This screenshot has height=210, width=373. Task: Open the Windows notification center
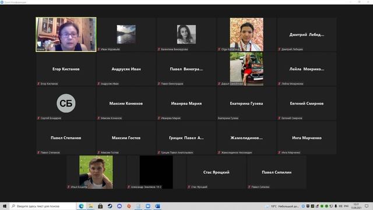(367, 206)
